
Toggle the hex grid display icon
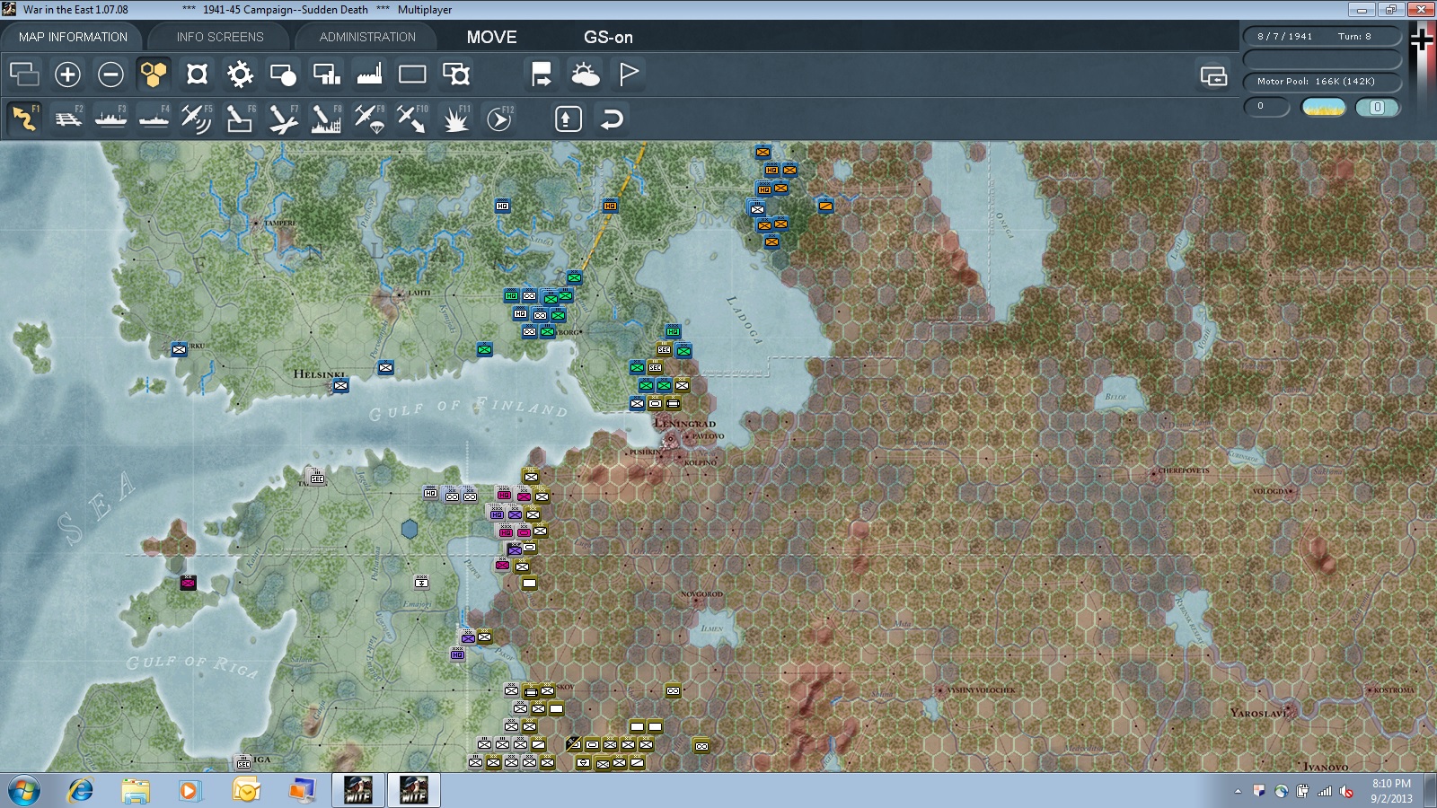[x=154, y=74]
